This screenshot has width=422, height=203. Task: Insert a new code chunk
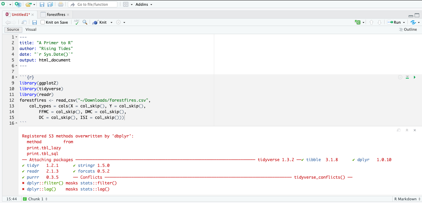pyautogui.click(x=358, y=22)
